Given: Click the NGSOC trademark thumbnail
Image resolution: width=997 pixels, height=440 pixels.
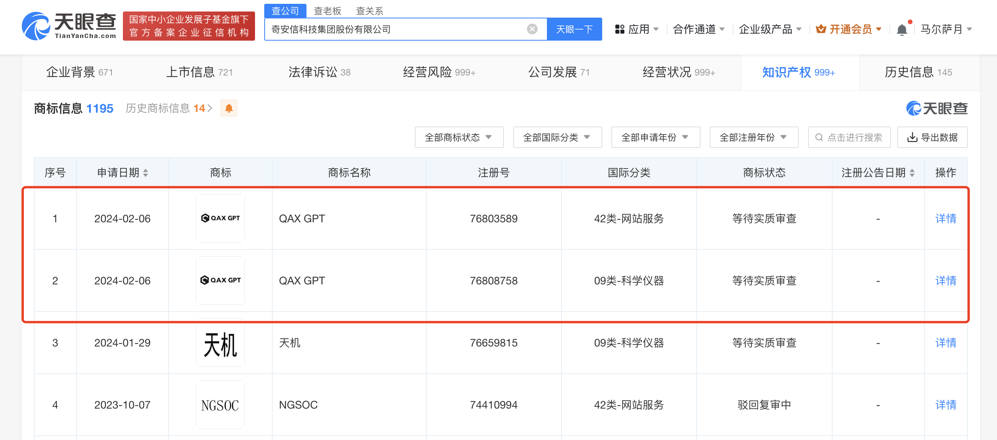Looking at the screenshot, I should click(220, 405).
